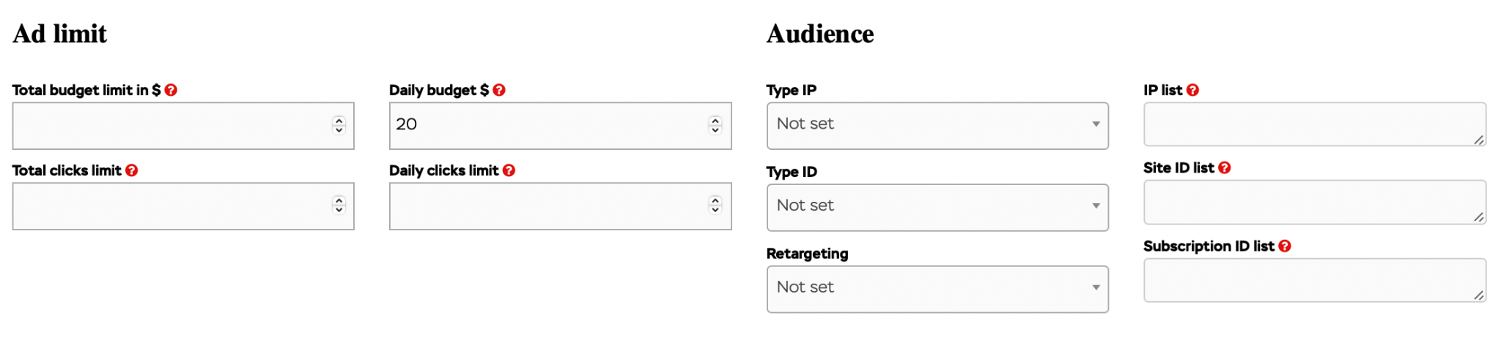The image size is (1501, 351).
Task: Click the Total clicks limit input
Action: (183, 206)
